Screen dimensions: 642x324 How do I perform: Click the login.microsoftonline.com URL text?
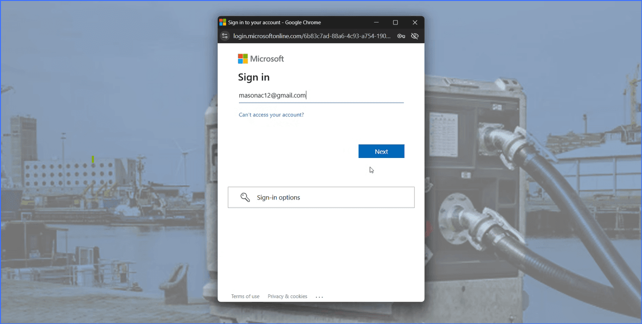(311, 36)
